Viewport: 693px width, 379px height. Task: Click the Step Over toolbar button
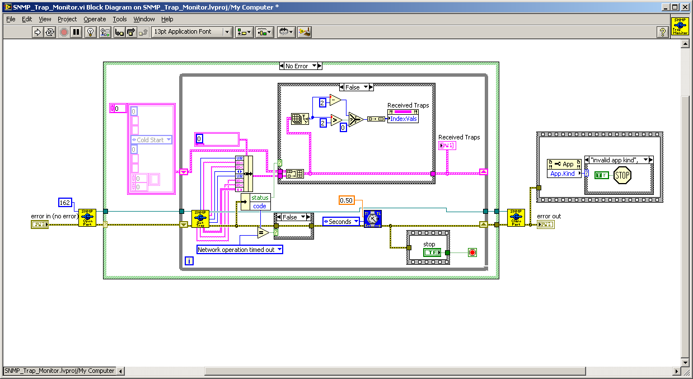point(132,32)
